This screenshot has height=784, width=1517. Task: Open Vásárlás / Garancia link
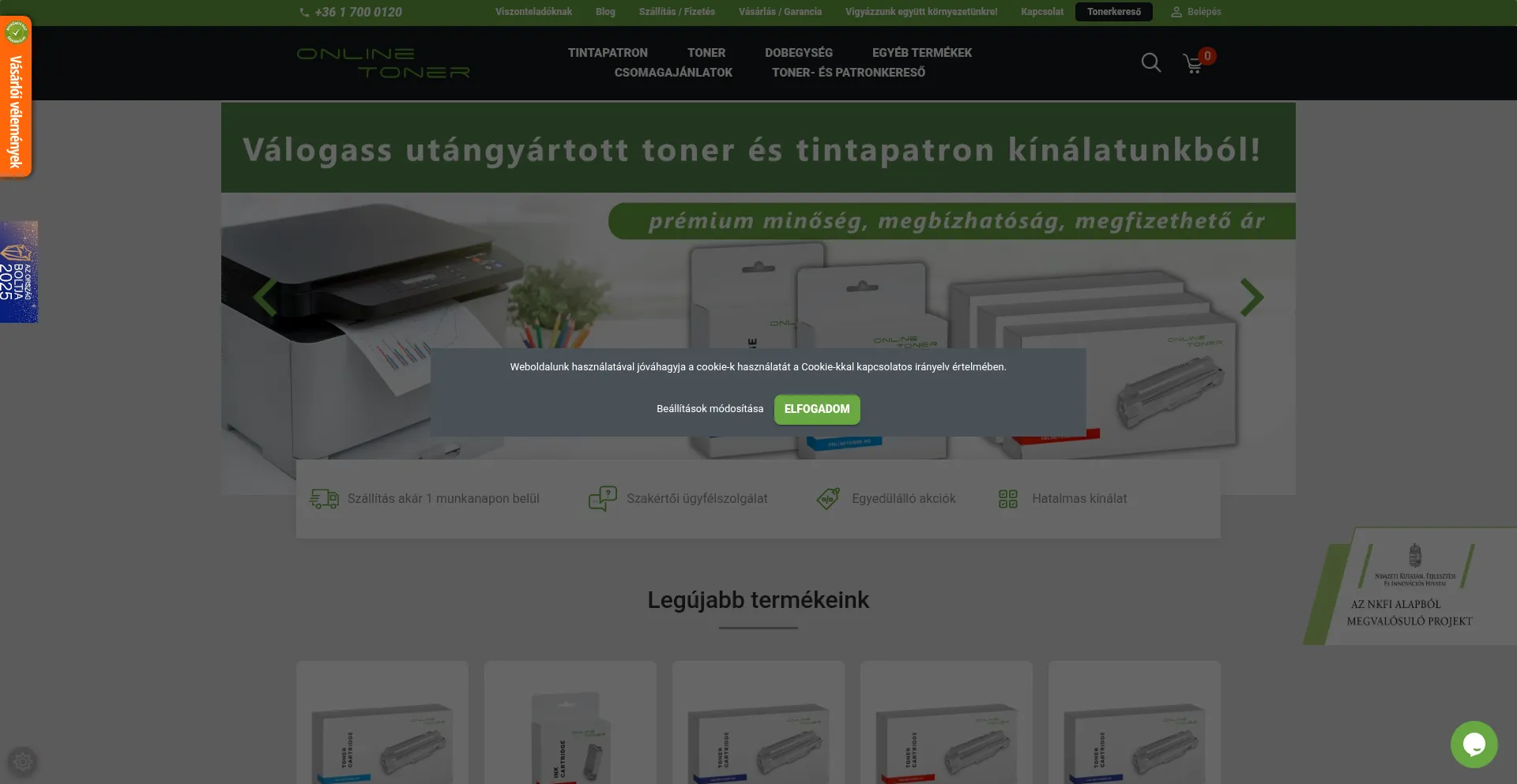pos(780,12)
